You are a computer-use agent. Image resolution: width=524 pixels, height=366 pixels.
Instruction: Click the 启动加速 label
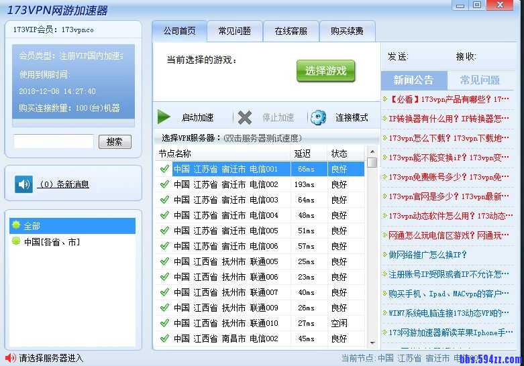coord(197,117)
